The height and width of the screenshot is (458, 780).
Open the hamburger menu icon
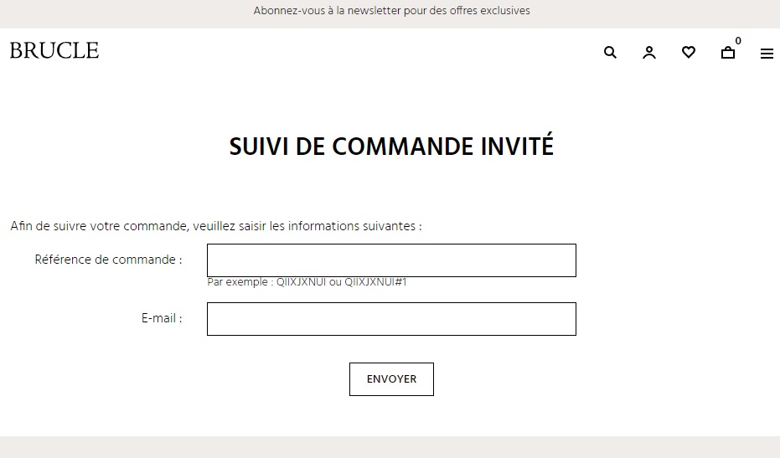click(x=767, y=54)
